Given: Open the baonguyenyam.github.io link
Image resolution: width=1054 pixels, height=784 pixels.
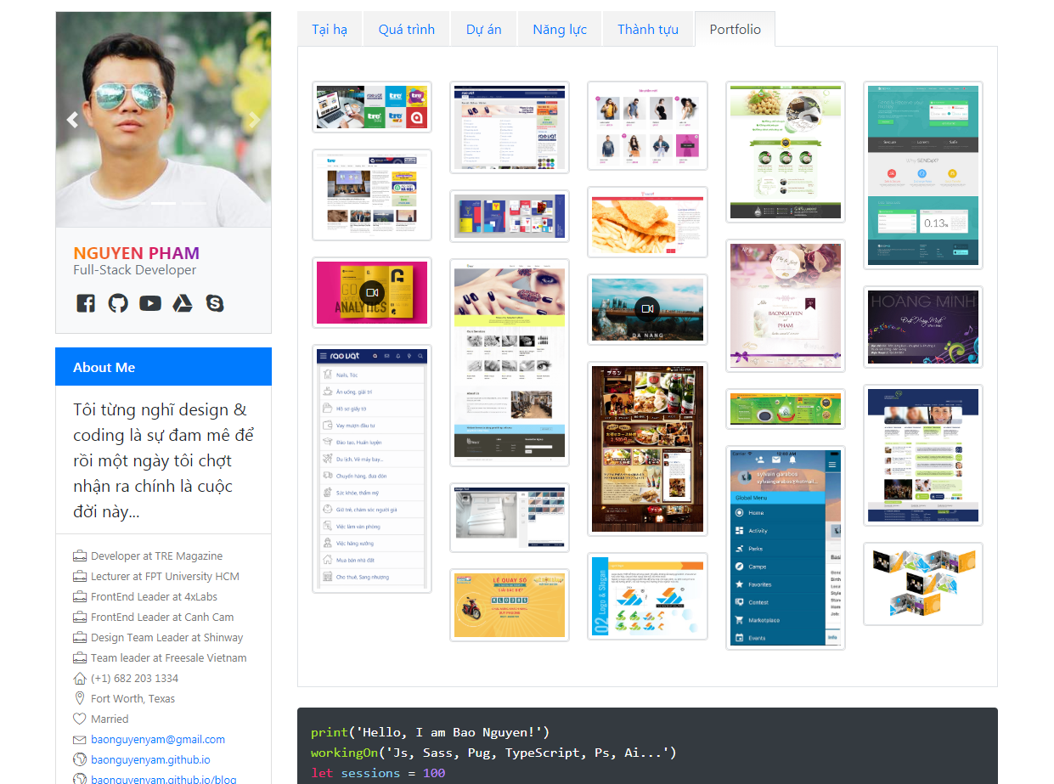Looking at the screenshot, I should pos(150,760).
